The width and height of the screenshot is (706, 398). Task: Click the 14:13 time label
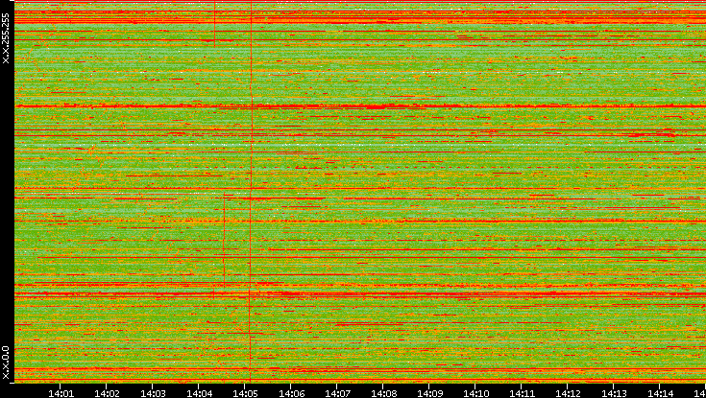tap(614, 393)
